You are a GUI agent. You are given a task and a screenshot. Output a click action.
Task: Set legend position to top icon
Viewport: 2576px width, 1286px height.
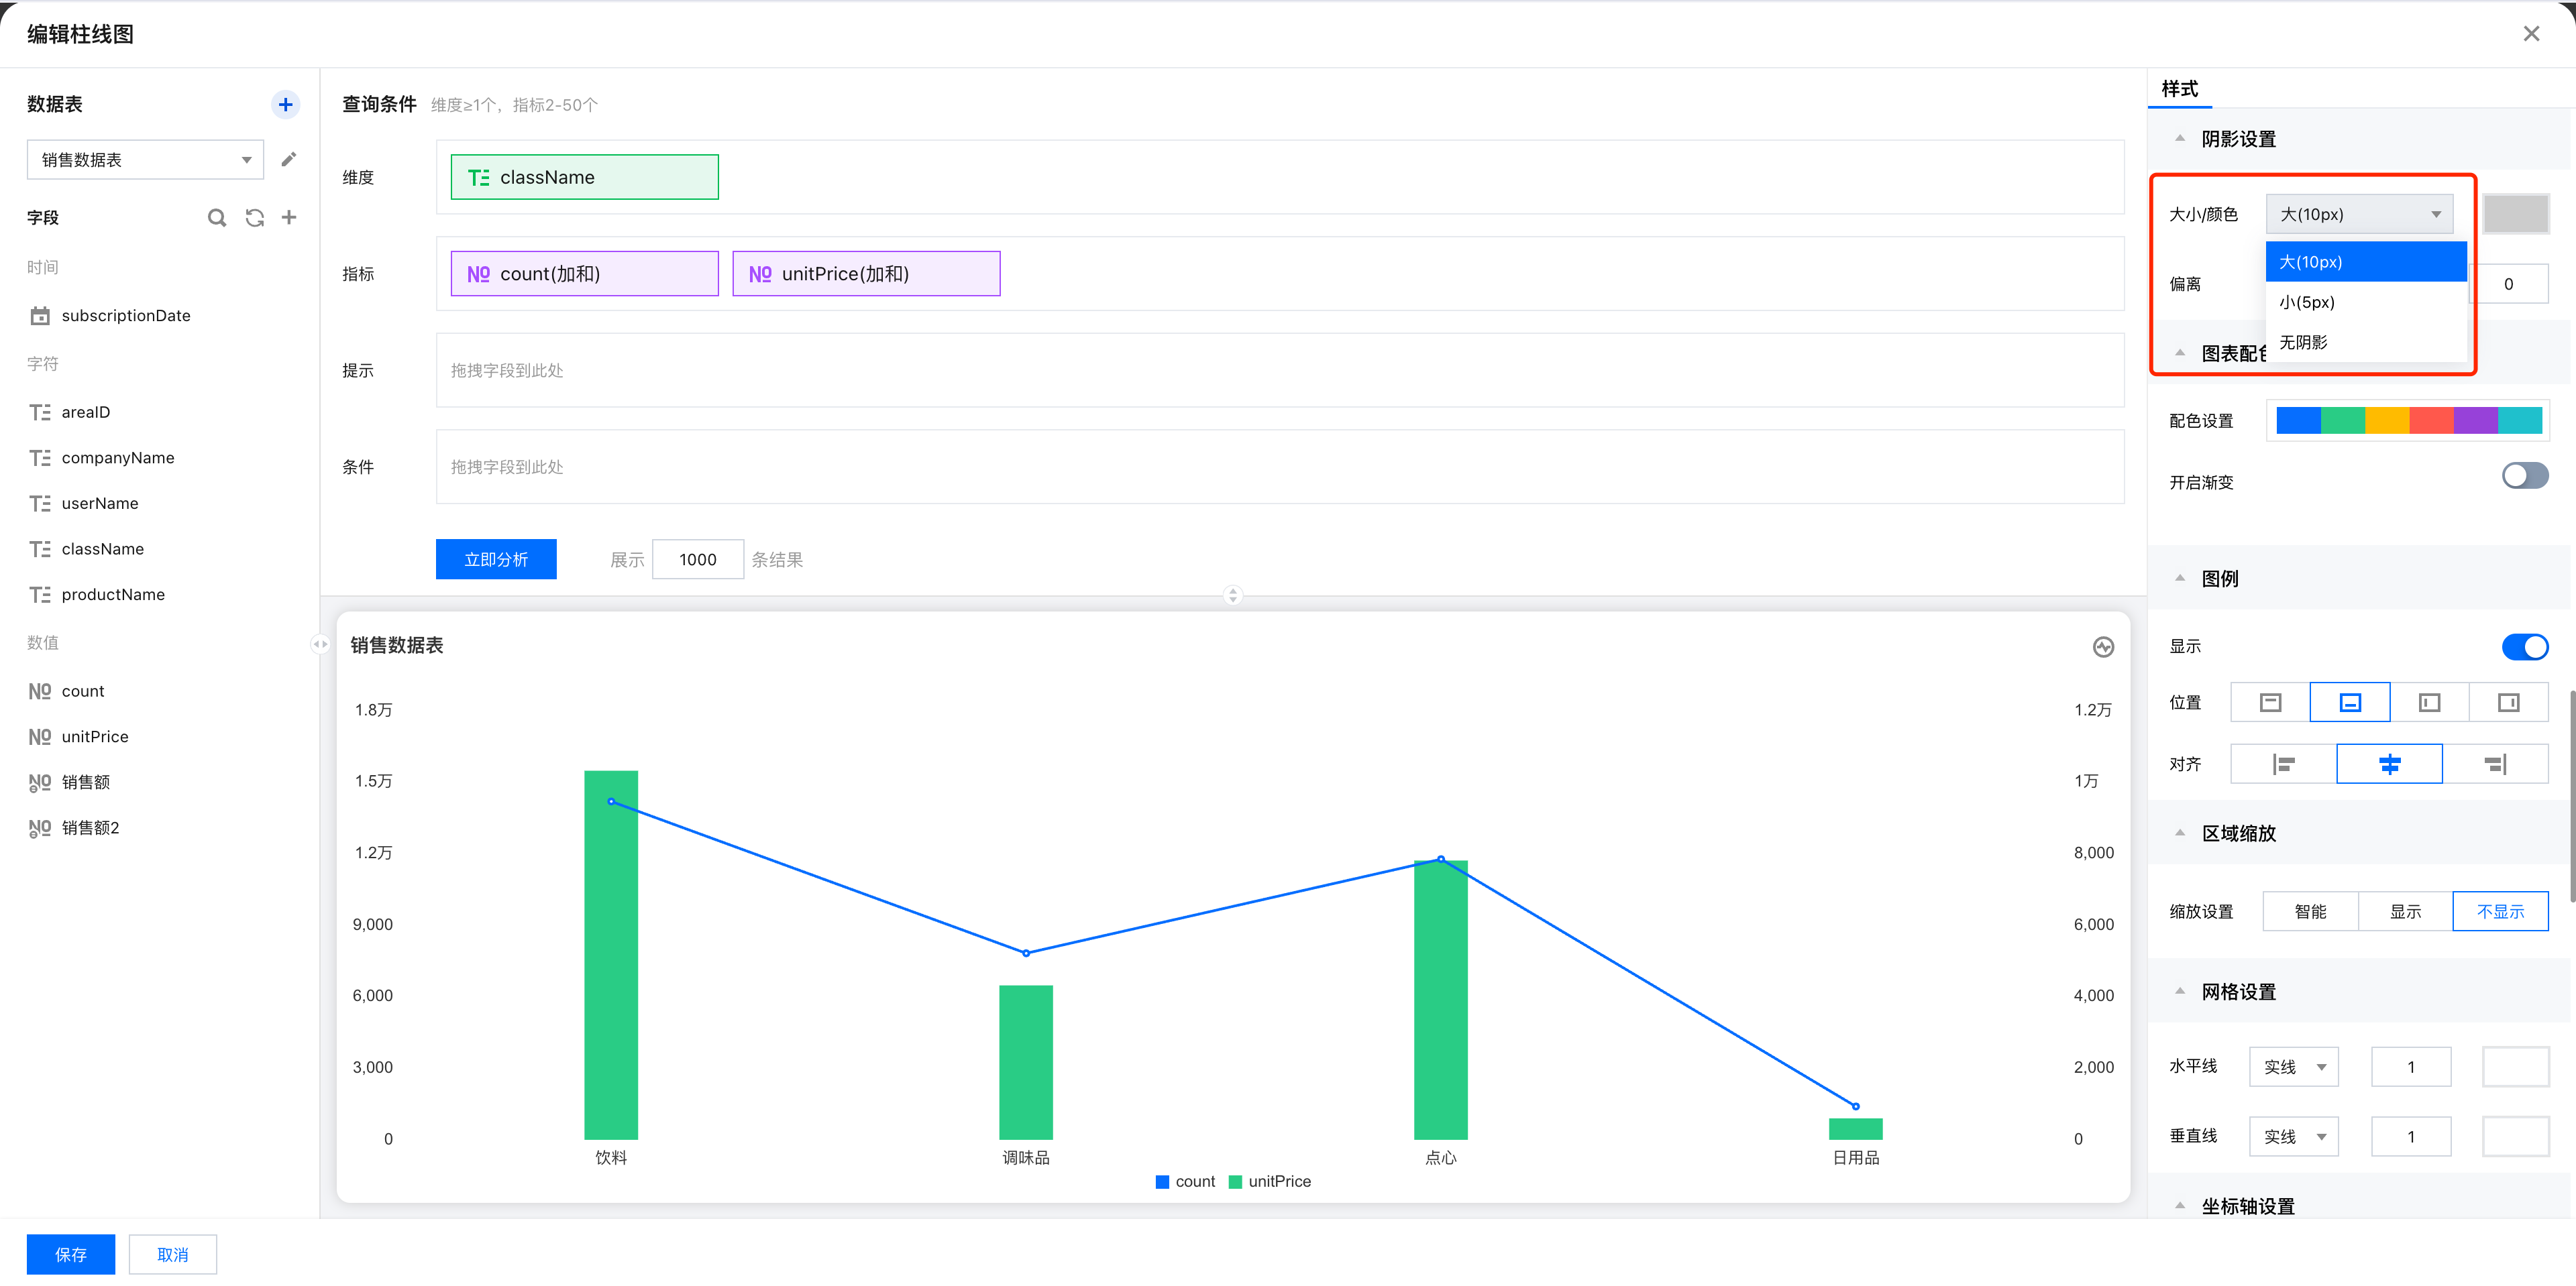click(x=2270, y=703)
